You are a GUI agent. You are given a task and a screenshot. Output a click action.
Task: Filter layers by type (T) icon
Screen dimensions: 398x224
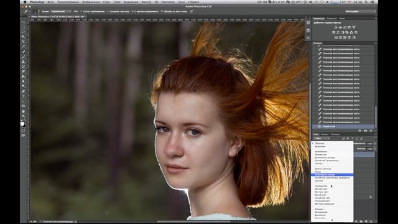(352, 138)
